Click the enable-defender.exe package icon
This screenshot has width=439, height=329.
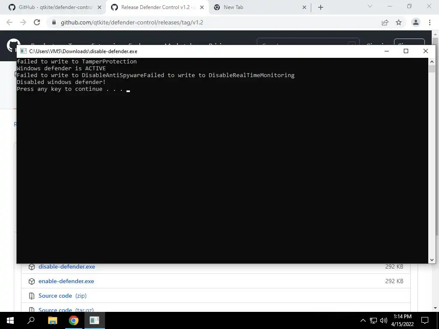click(x=32, y=281)
